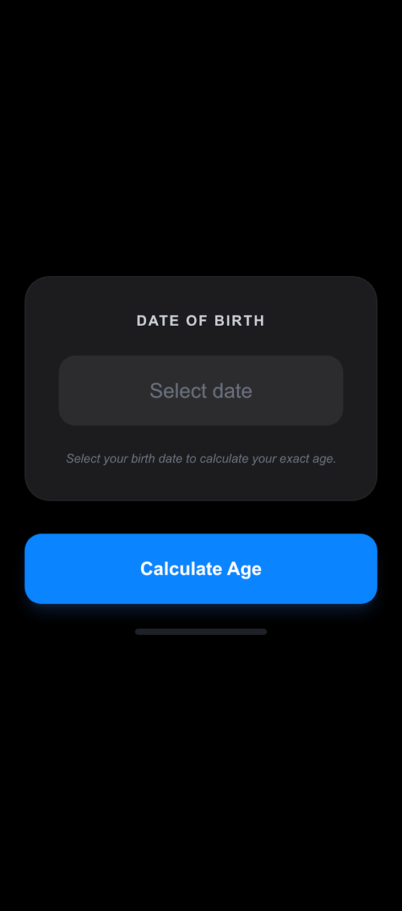Click the rounded date selection control
Viewport: 402px width, 911px height.
click(201, 391)
